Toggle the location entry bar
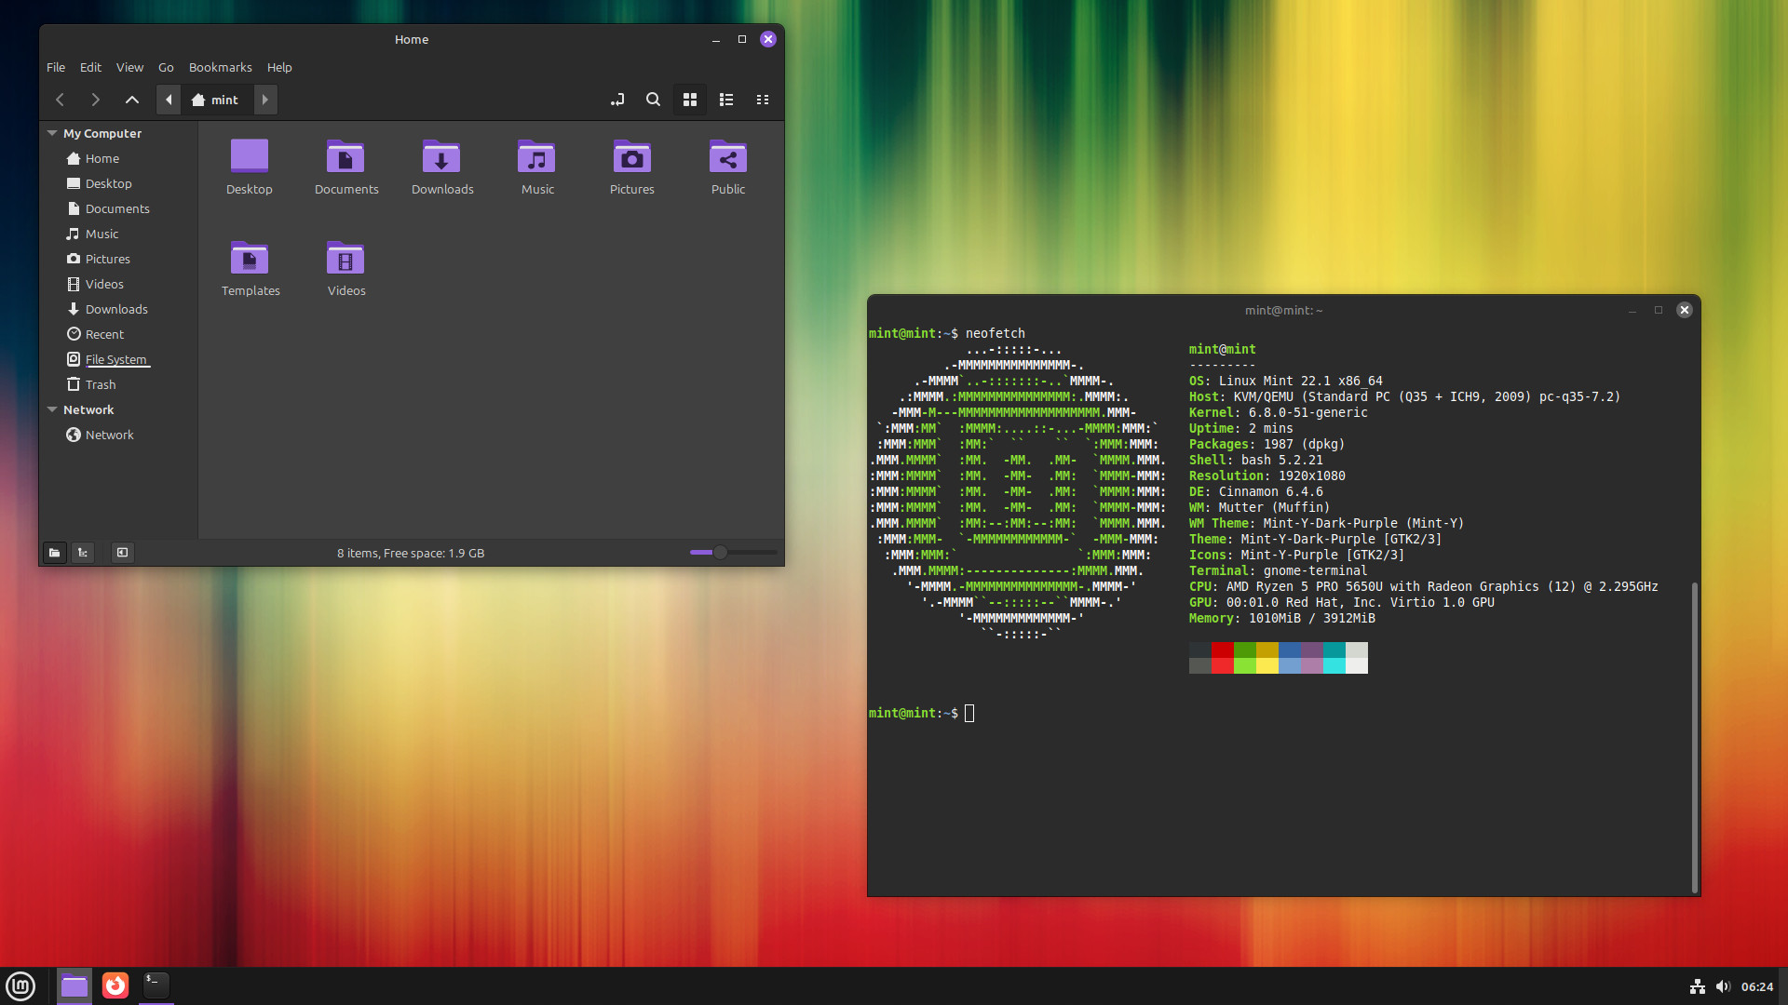 (x=617, y=100)
